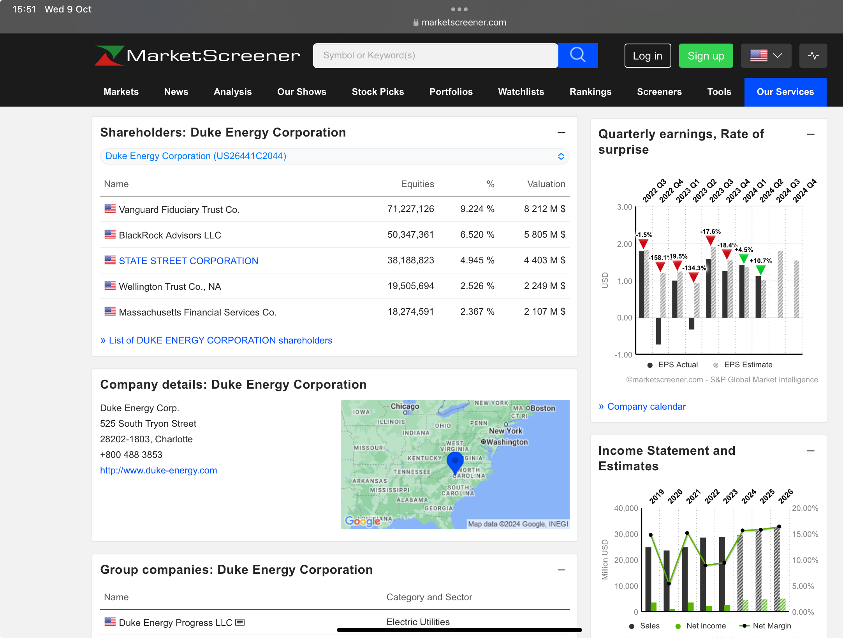Click Wellington Trust Co., NA row name

click(x=170, y=286)
